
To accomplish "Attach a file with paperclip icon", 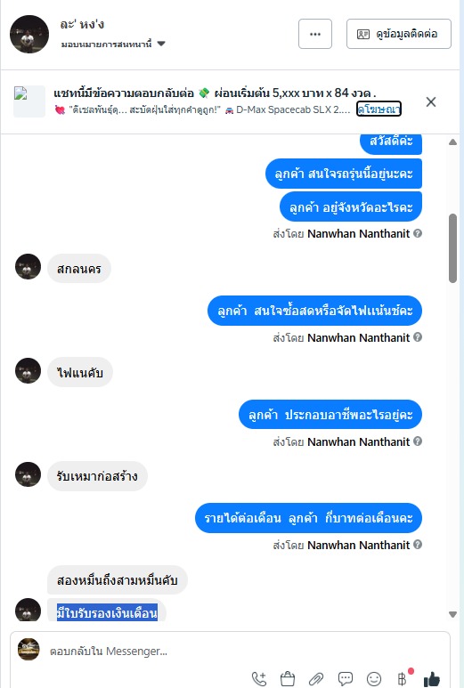I will 316,679.
